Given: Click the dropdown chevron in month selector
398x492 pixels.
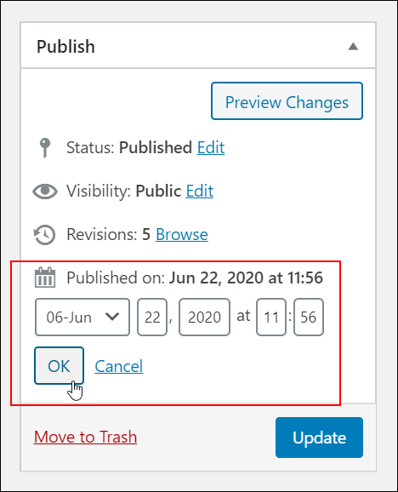Looking at the screenshot, I should pyautogui.click(x=112, y=317).
